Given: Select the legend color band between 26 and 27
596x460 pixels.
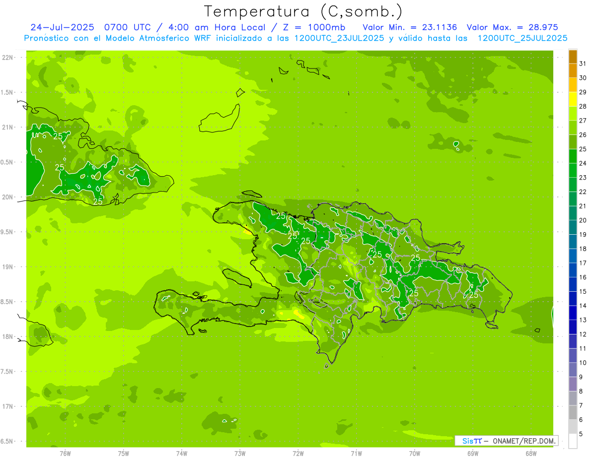Looking at the screenshot, I should pyautogui.click(x=573, y=128).
